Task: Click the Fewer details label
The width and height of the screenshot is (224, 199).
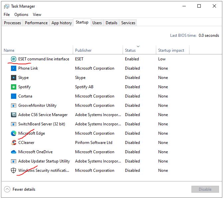Action: [24, 189]
